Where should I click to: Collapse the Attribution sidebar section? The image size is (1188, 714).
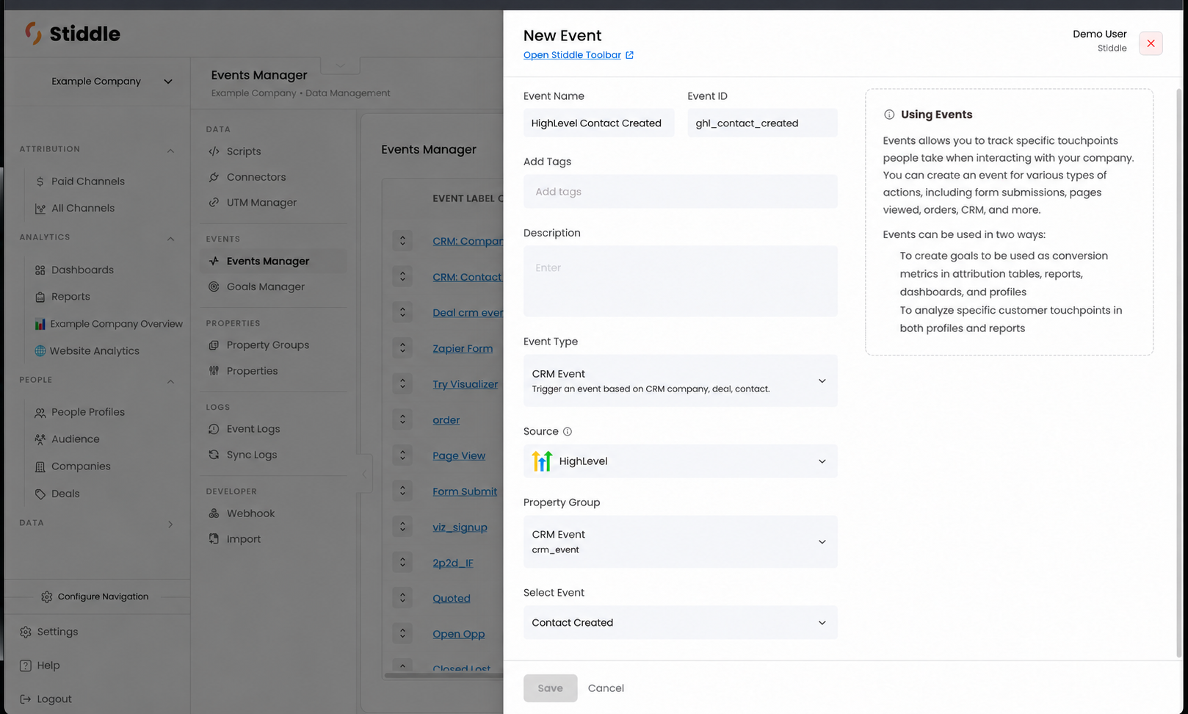170,151
